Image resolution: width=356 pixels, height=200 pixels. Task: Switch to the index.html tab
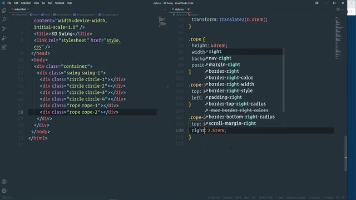[20, 9]
